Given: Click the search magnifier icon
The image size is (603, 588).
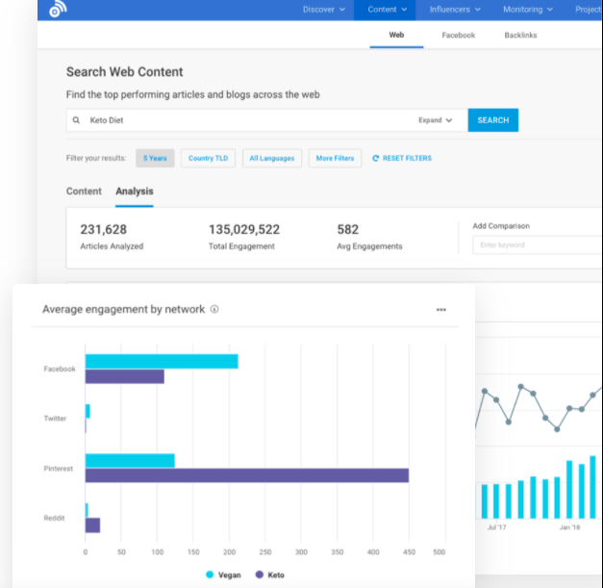Looking at the screenshot, I should click(77, 121).
